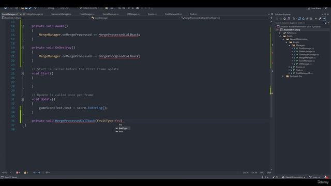The width and height of the screenshot is (331, 186).
Task: Click the Undo toolbar icon
Action: coord(36,8)
